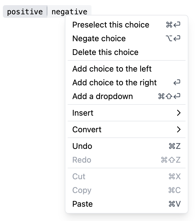Click the 'negative' choice chip

69,12
